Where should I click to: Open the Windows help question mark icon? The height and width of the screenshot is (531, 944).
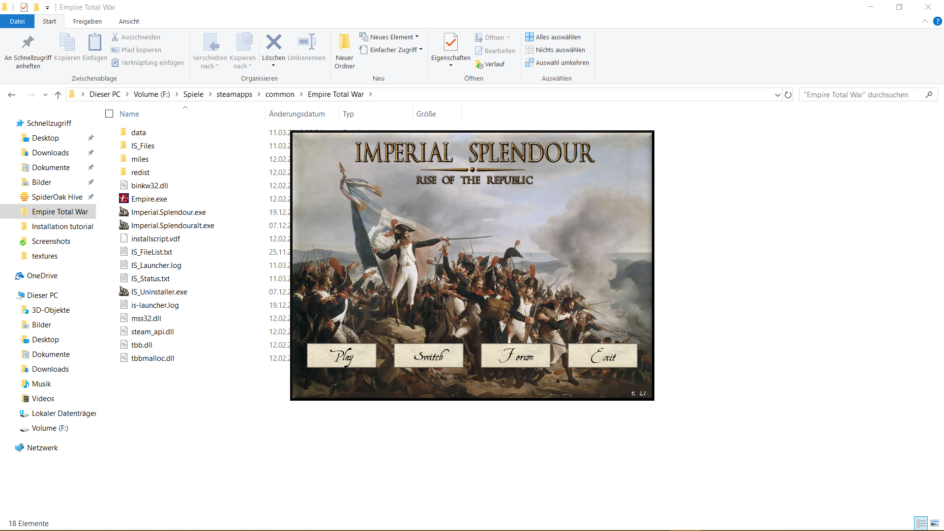click(x=938, y=21)
